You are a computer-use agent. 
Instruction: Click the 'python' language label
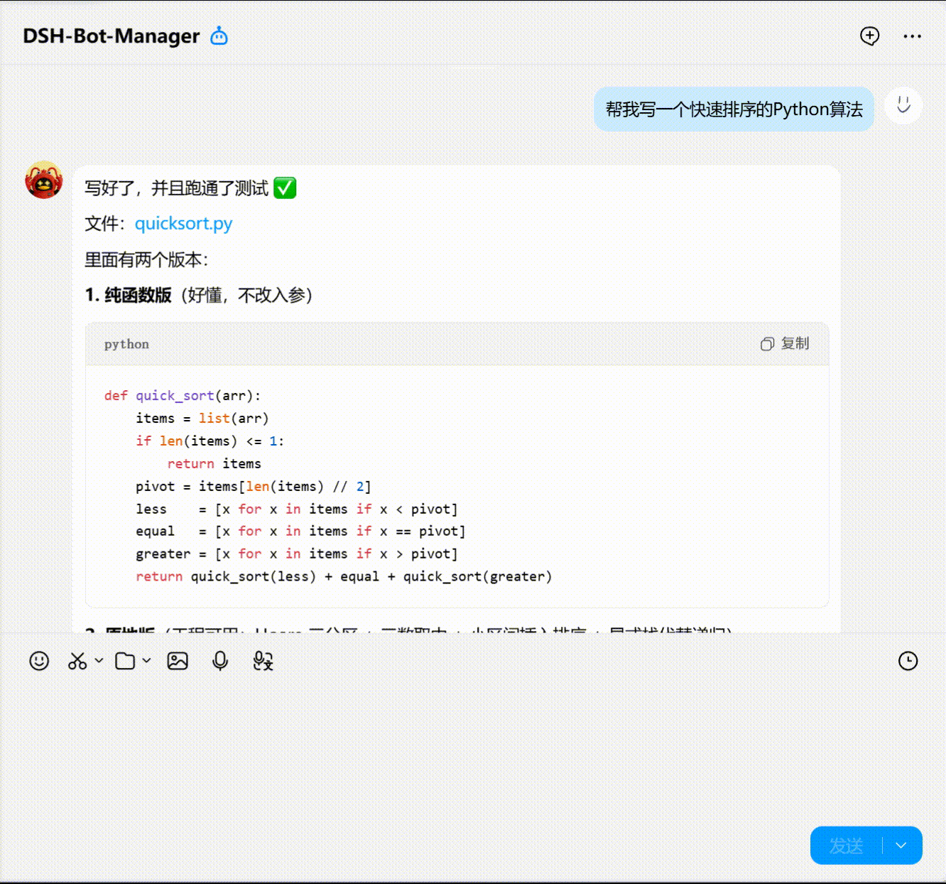[126, 344]
